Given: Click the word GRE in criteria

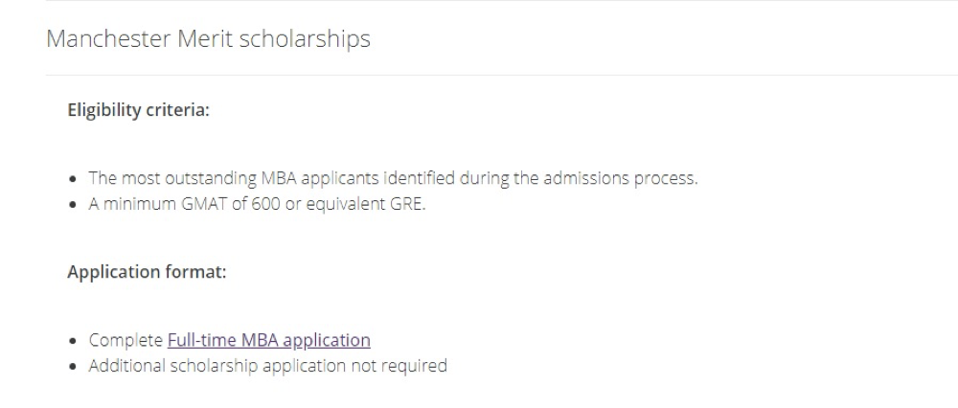Looking at the screenshot, I should coord(407,204).
